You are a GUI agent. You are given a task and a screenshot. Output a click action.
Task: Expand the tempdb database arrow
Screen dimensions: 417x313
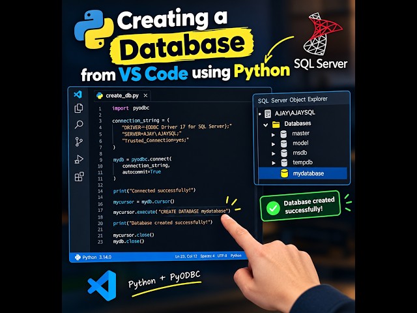[274, 163]
